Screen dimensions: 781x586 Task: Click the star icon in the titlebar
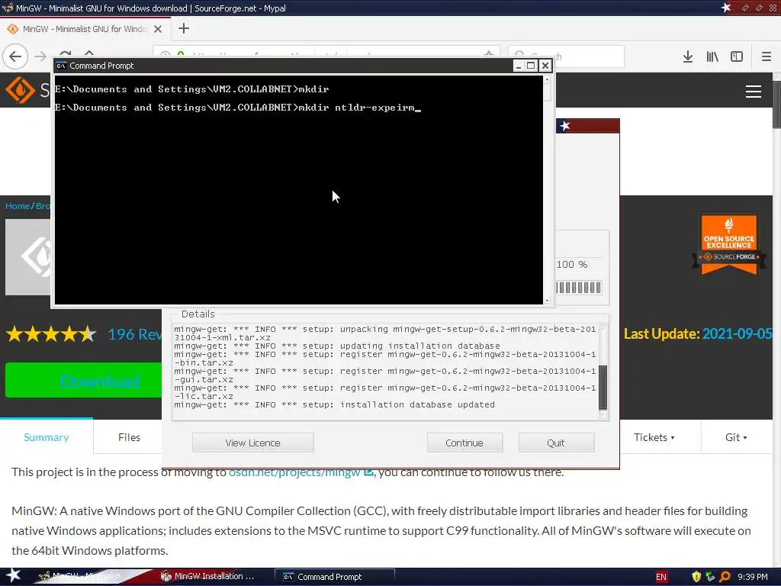(726, 8)
